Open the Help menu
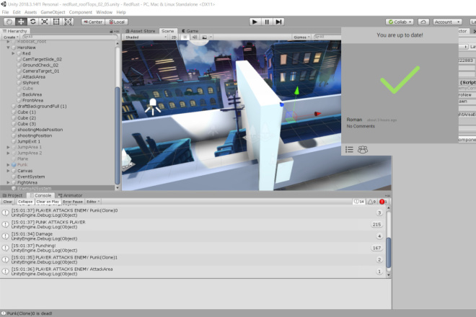 coord(121,12)
